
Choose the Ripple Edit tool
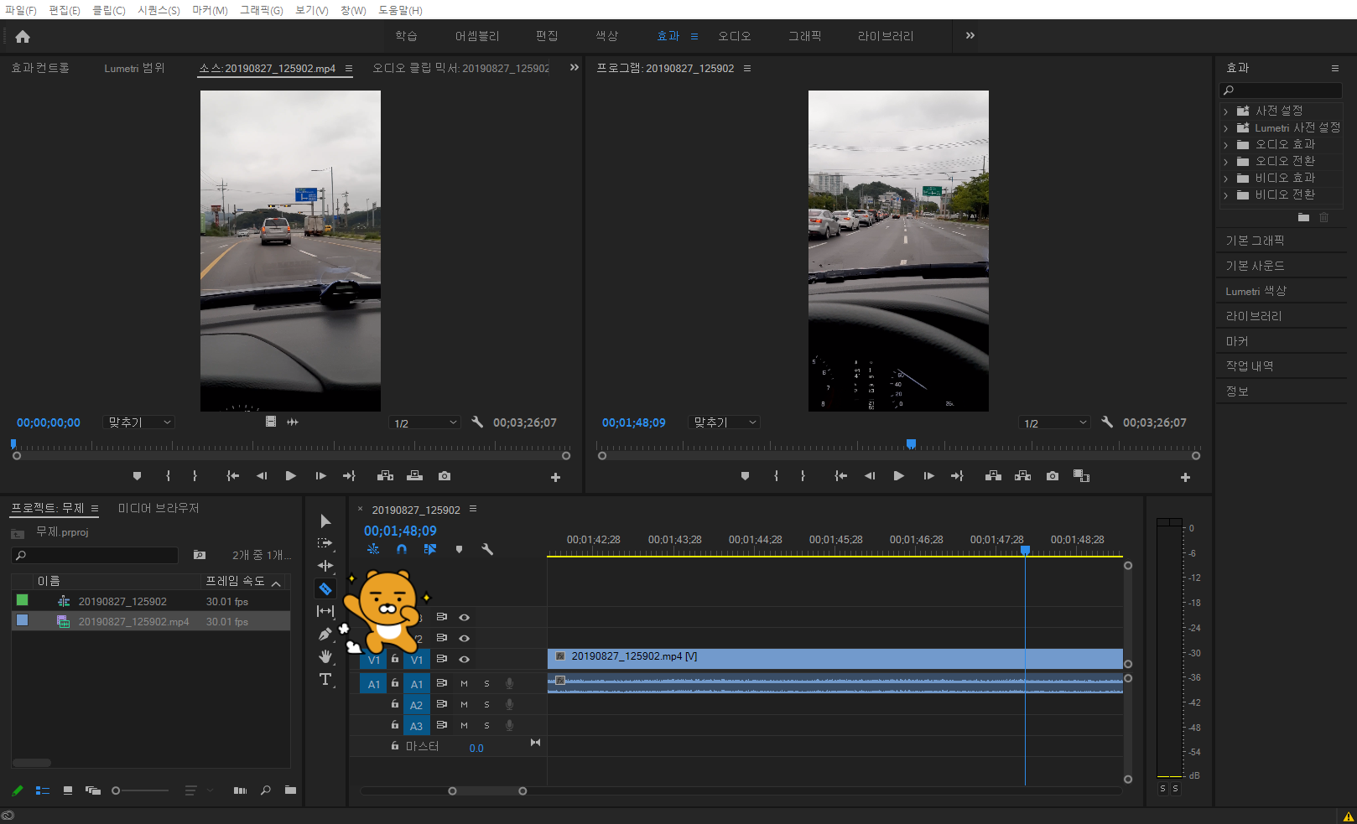(325, 566)
